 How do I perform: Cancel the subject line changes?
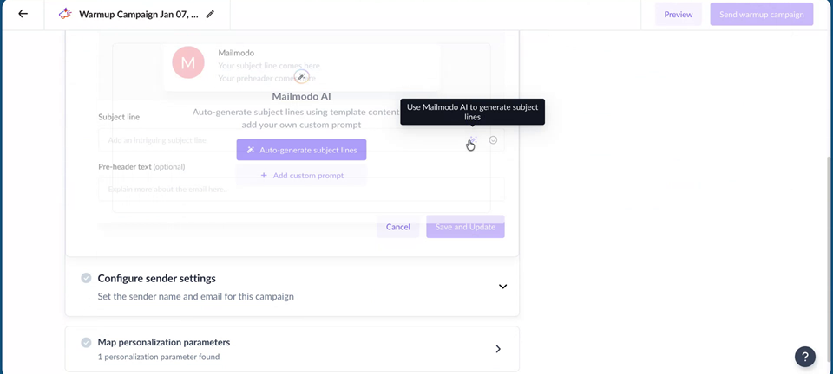pos(398,227)
